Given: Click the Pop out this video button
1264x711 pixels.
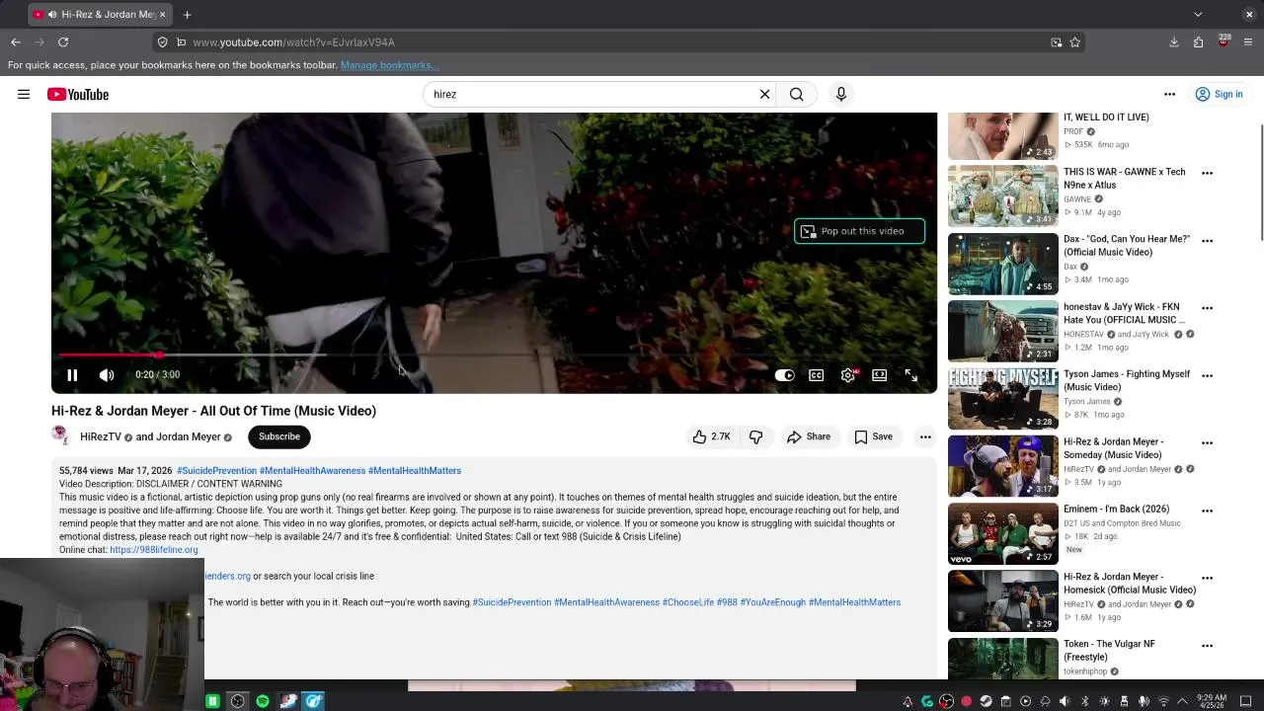Looking at the screenshot, I should [859, 231].
